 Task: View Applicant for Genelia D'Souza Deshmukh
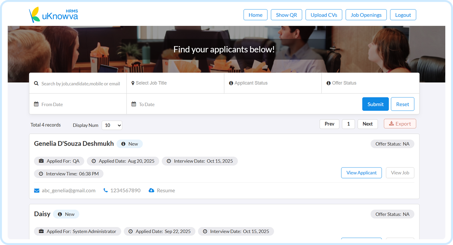[362, 173]
